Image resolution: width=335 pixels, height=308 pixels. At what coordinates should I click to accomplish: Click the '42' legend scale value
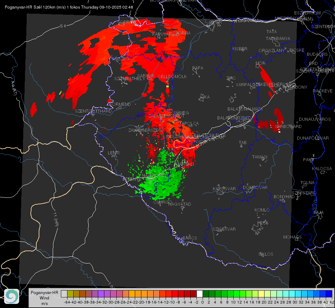click(332, 302)
